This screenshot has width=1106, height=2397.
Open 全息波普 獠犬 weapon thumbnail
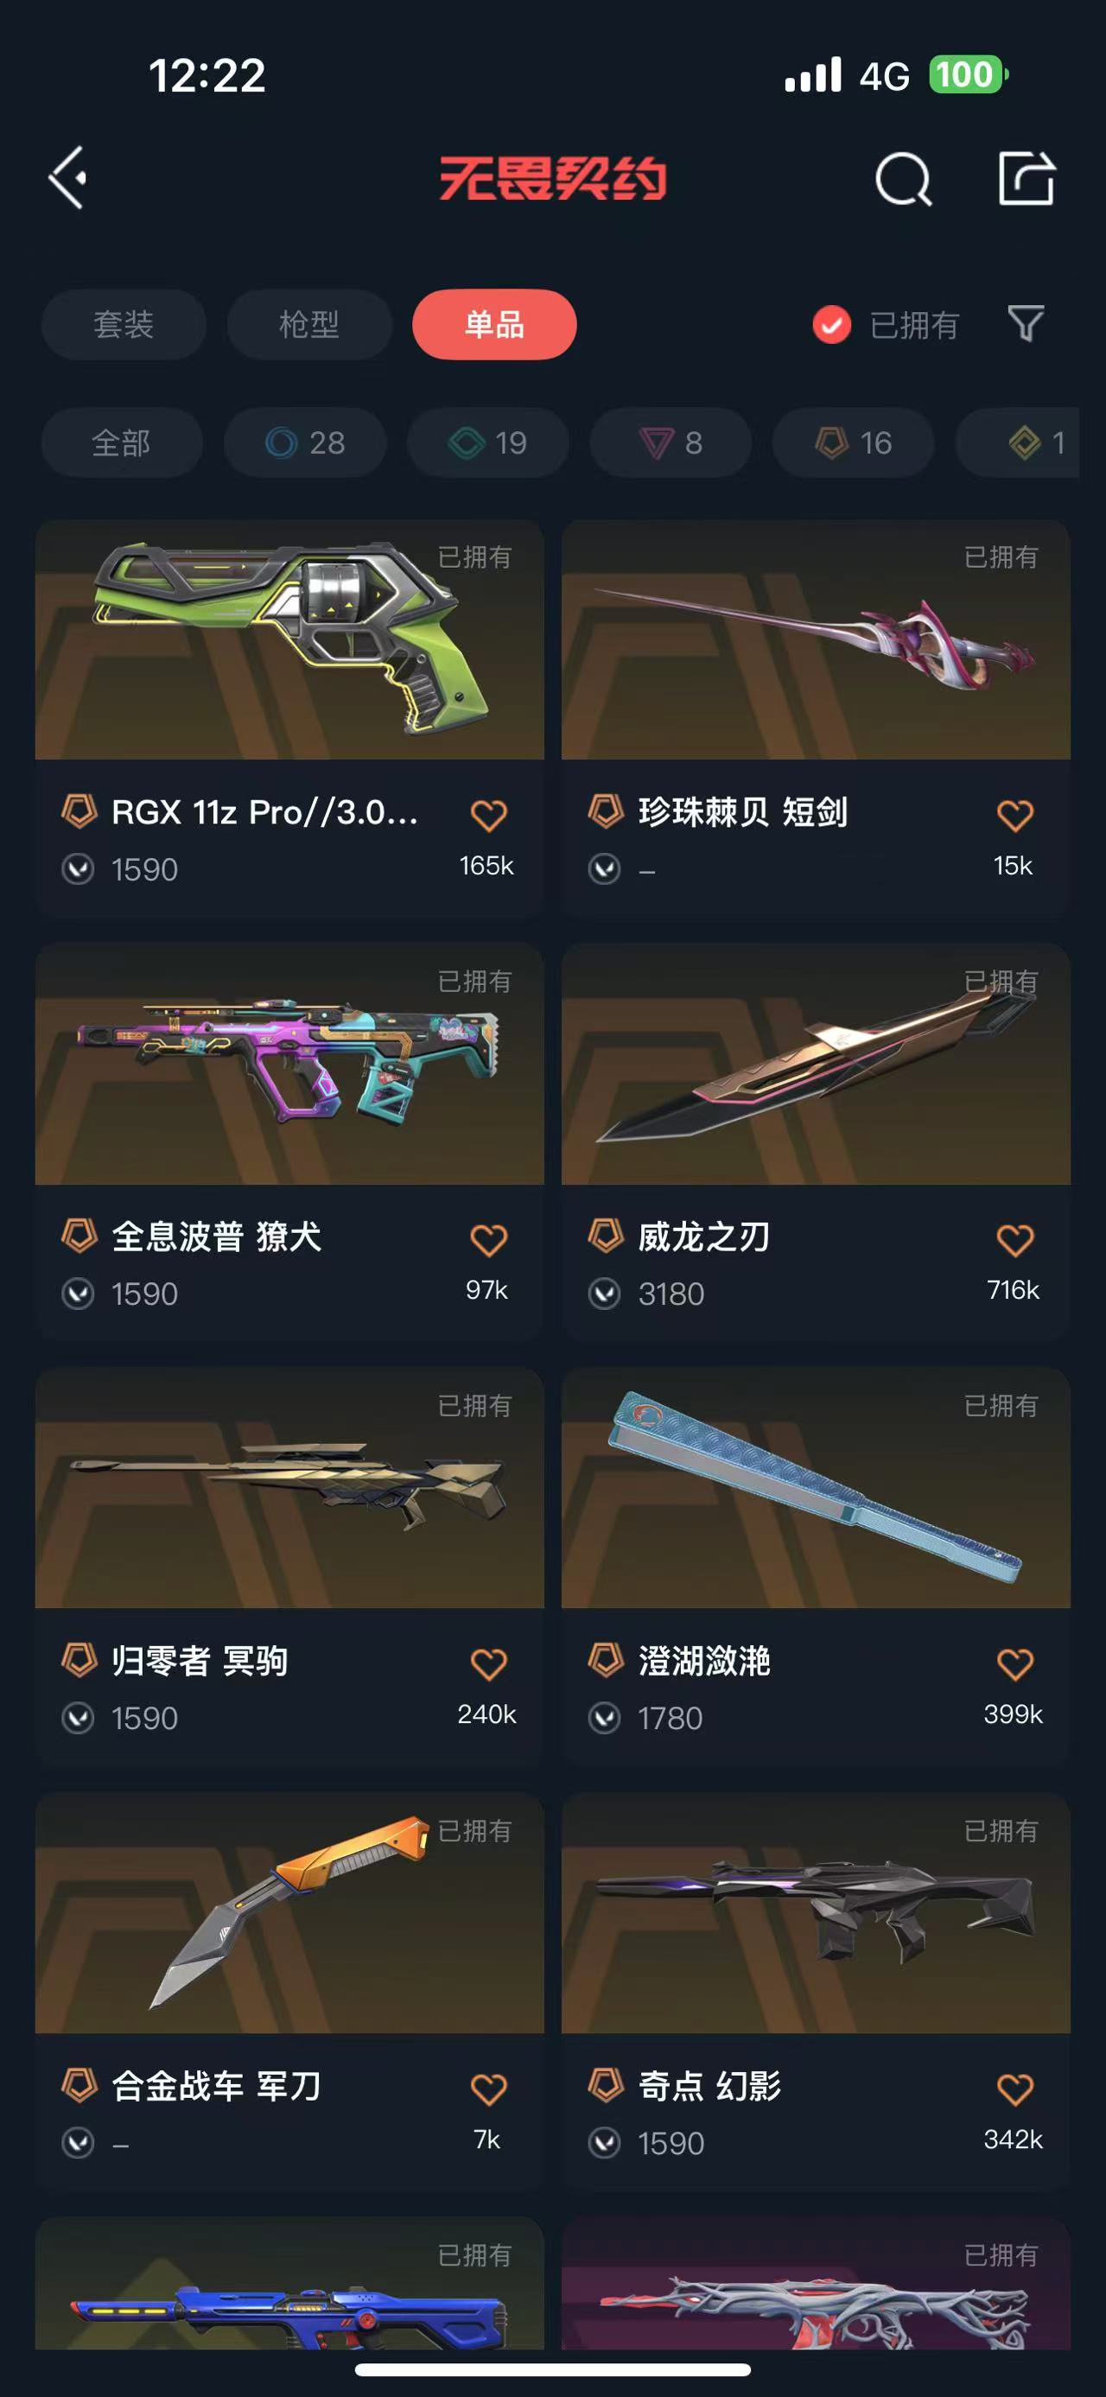(x=289, y=1064)
